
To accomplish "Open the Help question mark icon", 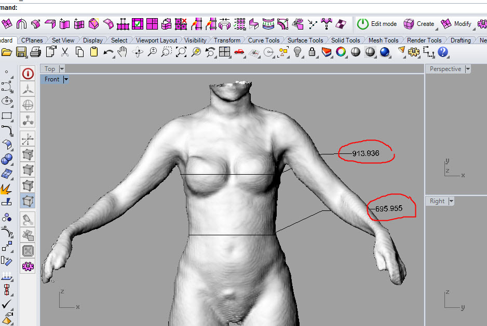I will (x=443, y=52).
